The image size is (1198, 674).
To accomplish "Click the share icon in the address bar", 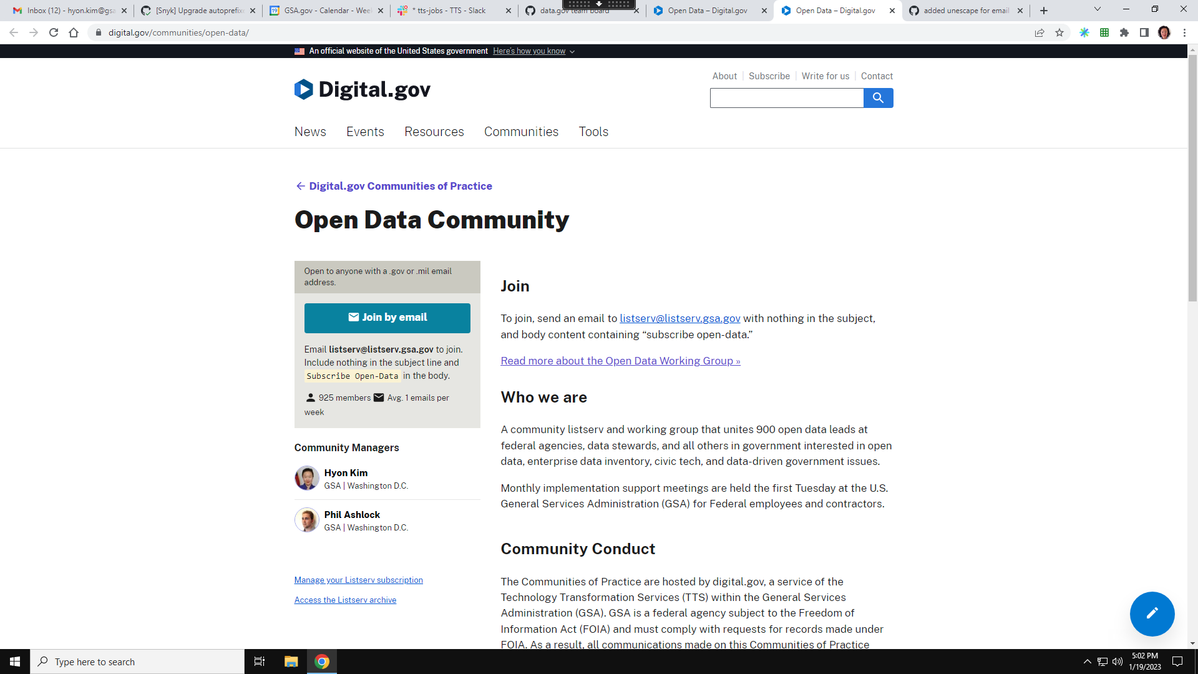I will tap(1039, 32).
